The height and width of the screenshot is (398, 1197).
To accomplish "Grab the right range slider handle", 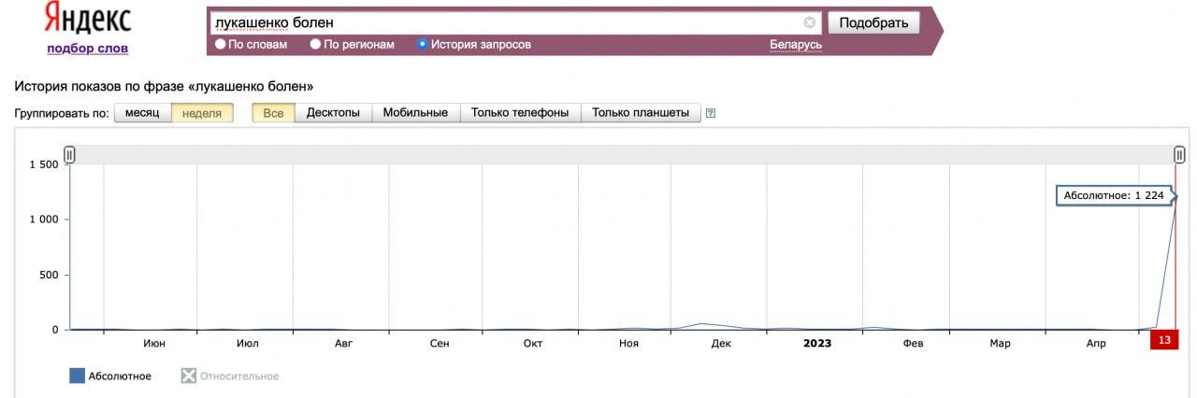I will pos(1179,155).
